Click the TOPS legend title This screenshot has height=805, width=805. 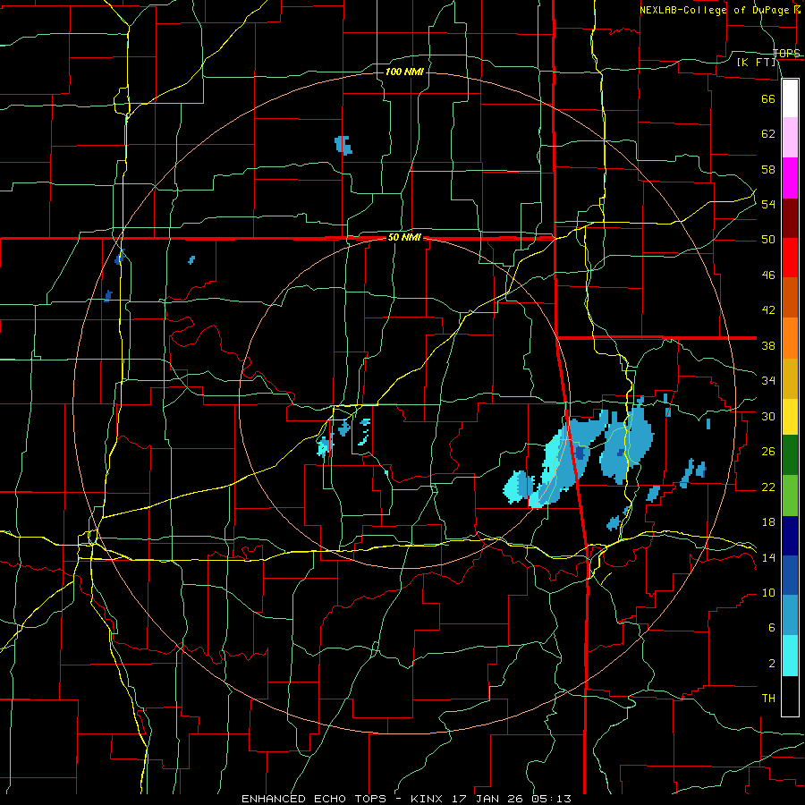tap(786, 53)
